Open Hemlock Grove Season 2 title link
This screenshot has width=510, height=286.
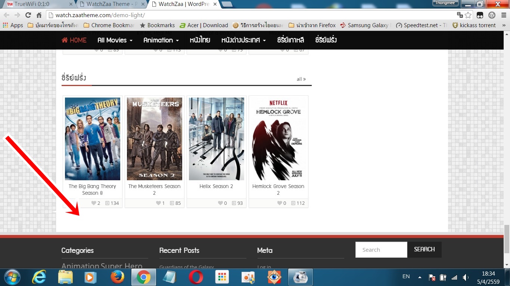tap(278, 190)
